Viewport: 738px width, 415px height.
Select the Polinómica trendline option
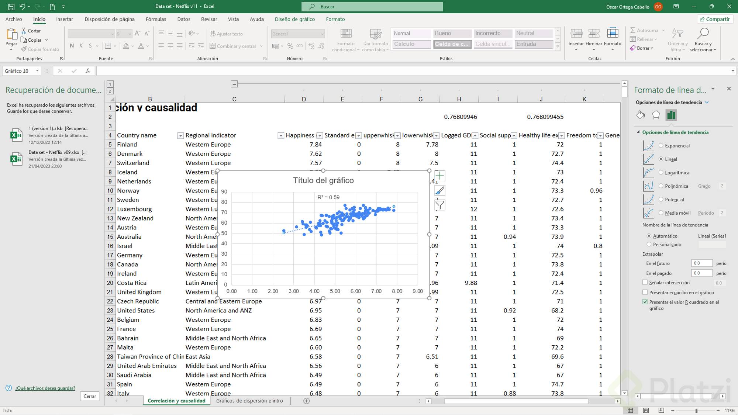[x=661, y=186]
